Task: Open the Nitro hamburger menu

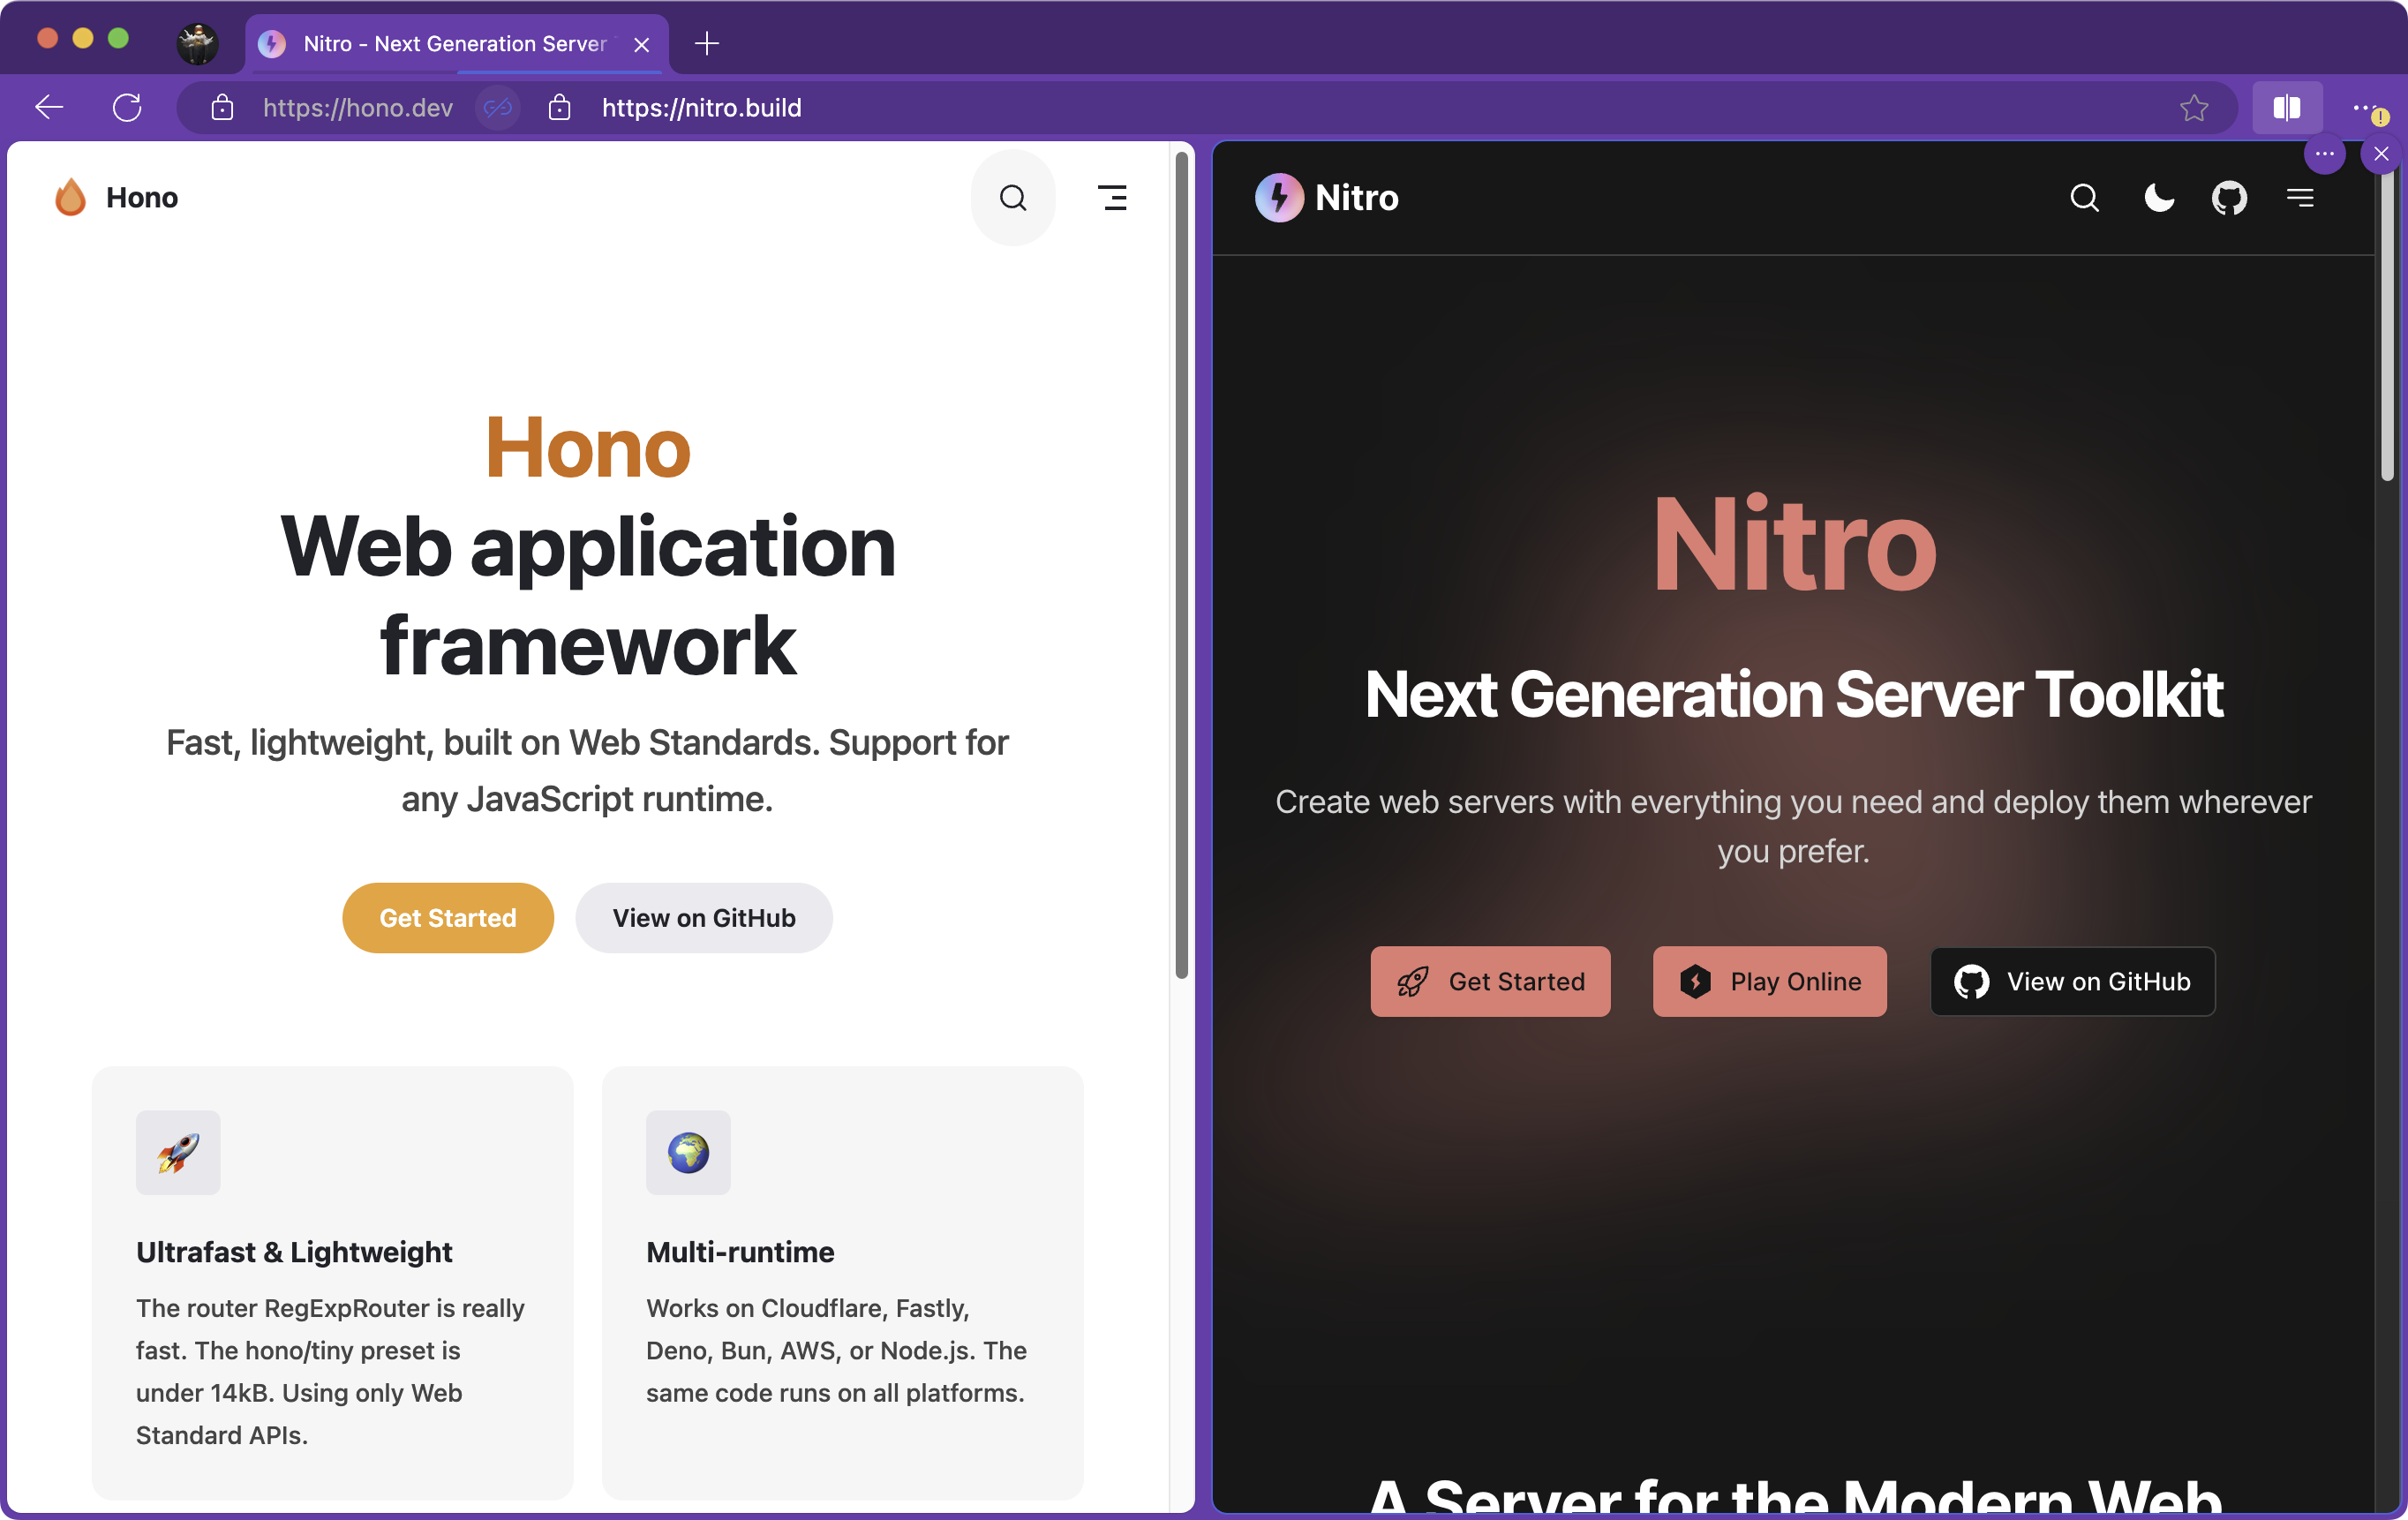Action: coord(2300,198)
